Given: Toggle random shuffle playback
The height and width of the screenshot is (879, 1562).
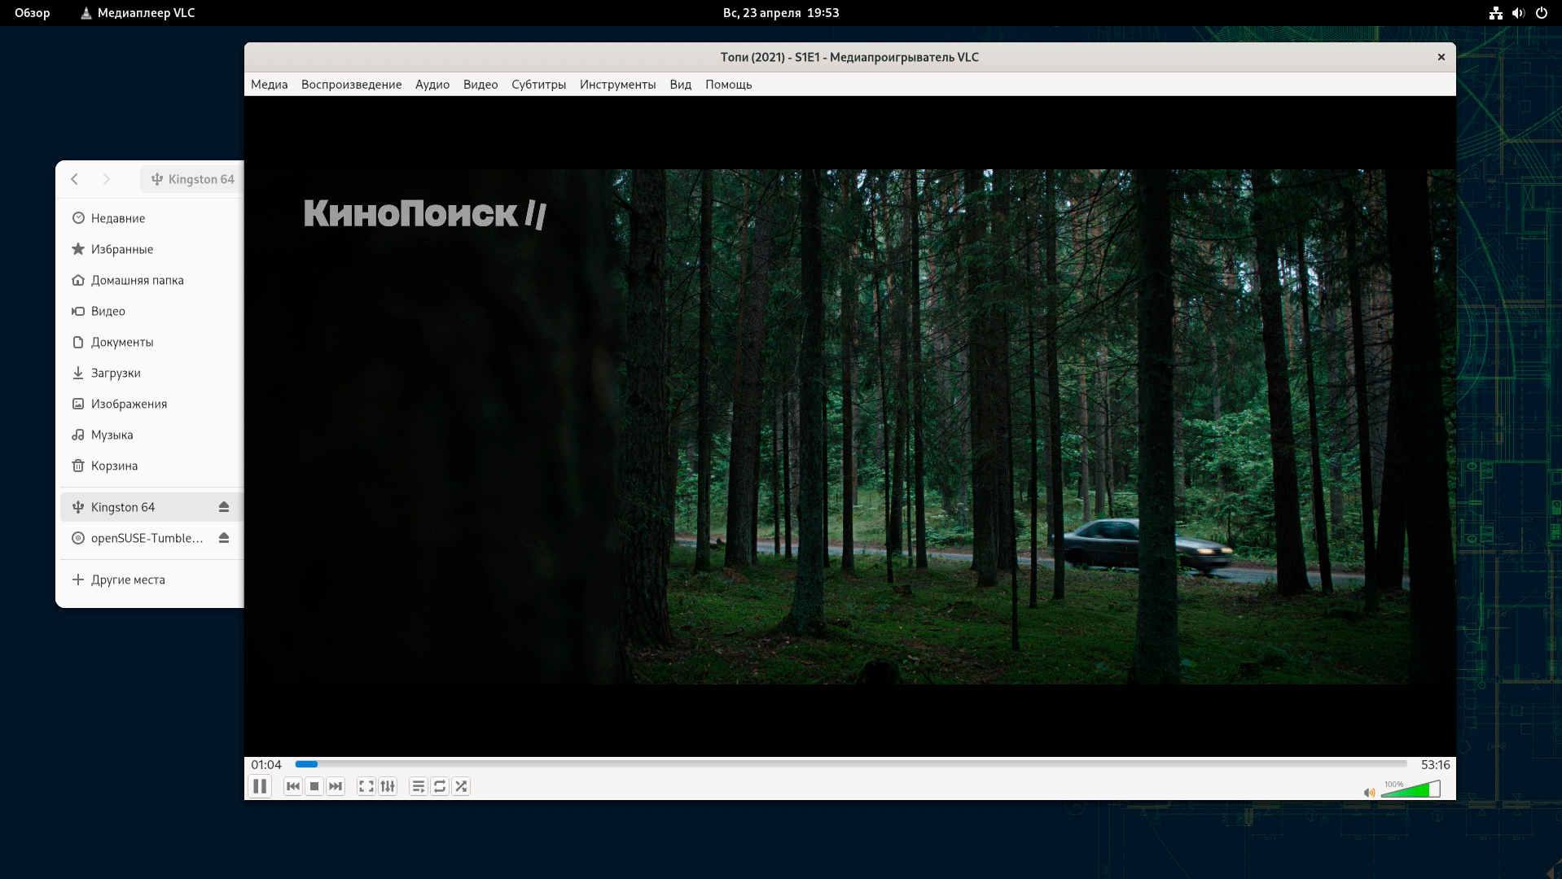Looking at the screenshot, I should (x=461, y=786).
